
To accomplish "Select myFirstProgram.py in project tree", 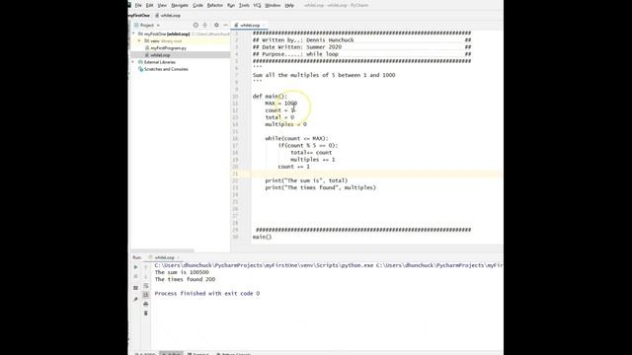I will (x=169, y=48).
